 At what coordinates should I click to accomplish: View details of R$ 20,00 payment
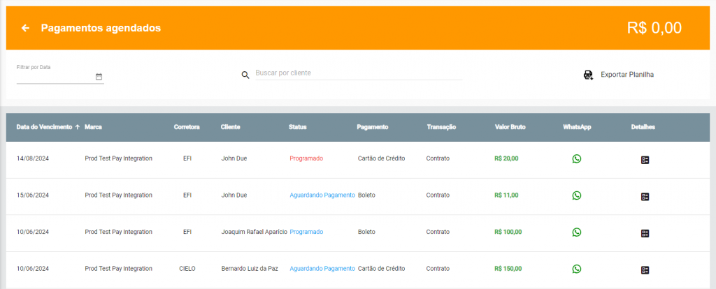point(645,160)
